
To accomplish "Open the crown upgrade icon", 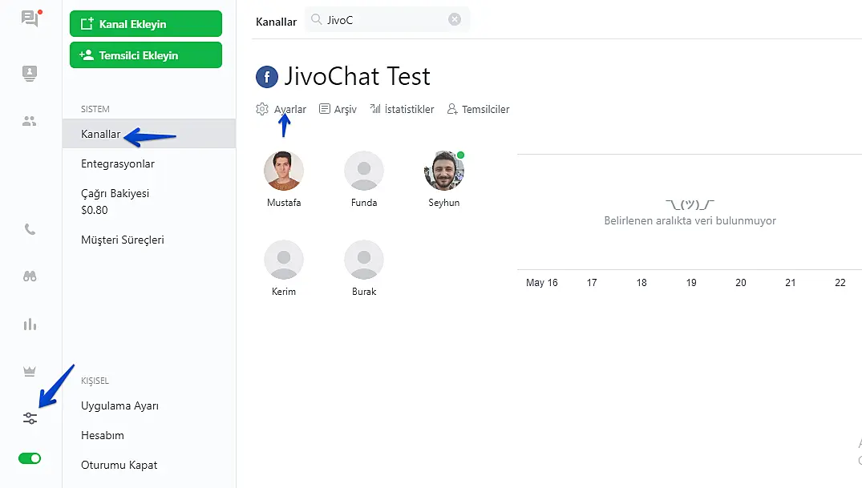I will tap(30, 372).
